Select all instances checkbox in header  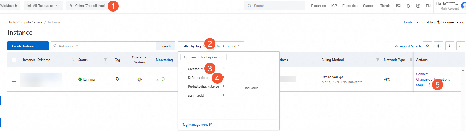click(14, 60)
